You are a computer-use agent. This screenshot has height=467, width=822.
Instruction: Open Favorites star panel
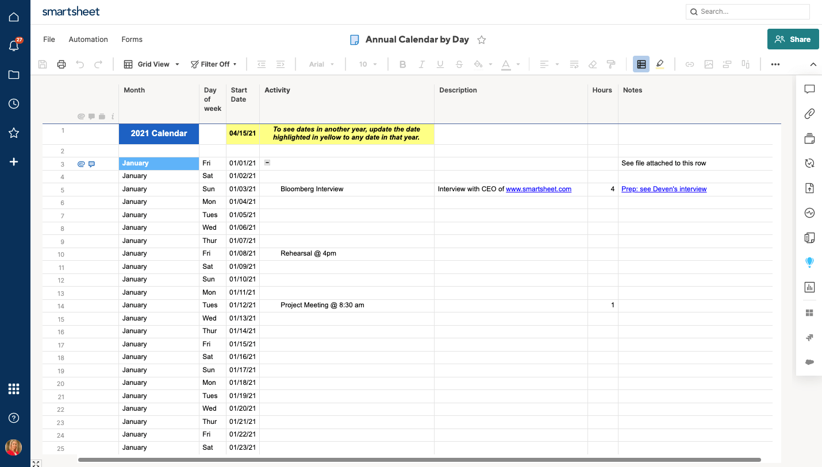coord(14,133)
